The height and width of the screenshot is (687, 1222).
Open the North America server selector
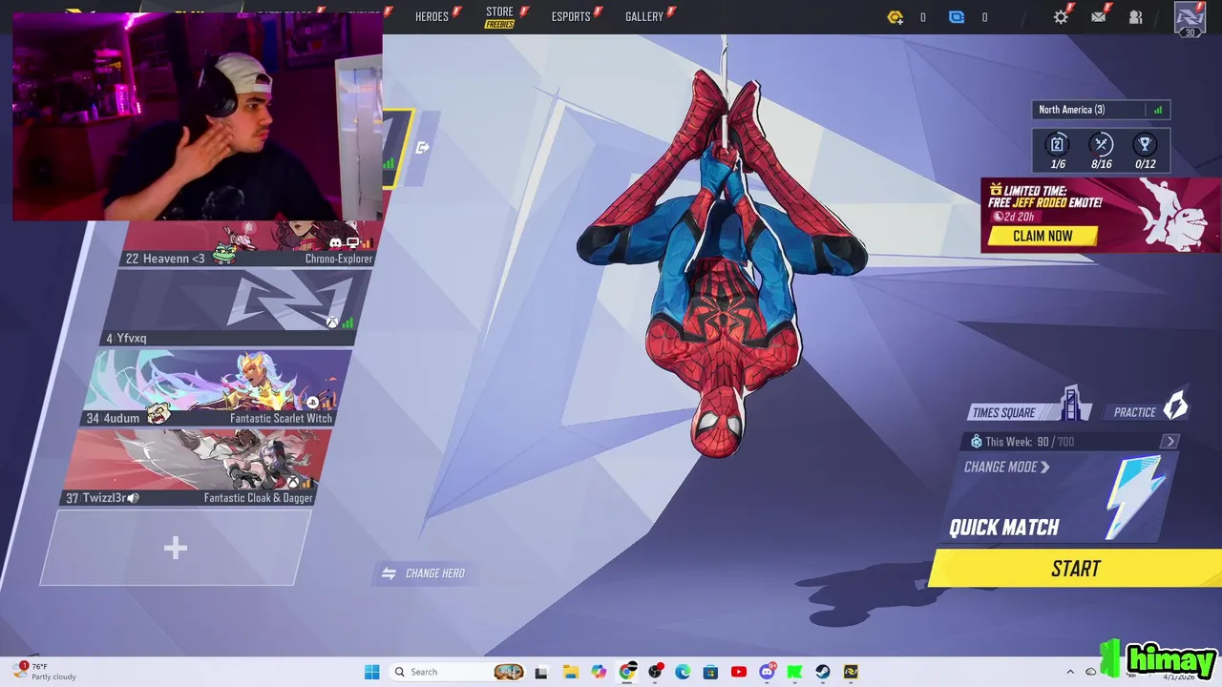[x=1101, y=110]
